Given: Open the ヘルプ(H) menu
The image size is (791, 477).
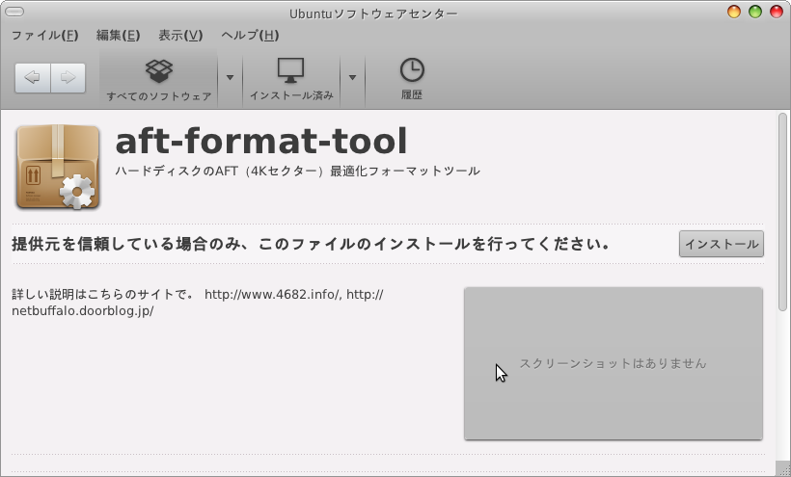Looking at the screenshot, I should point(250,36).
